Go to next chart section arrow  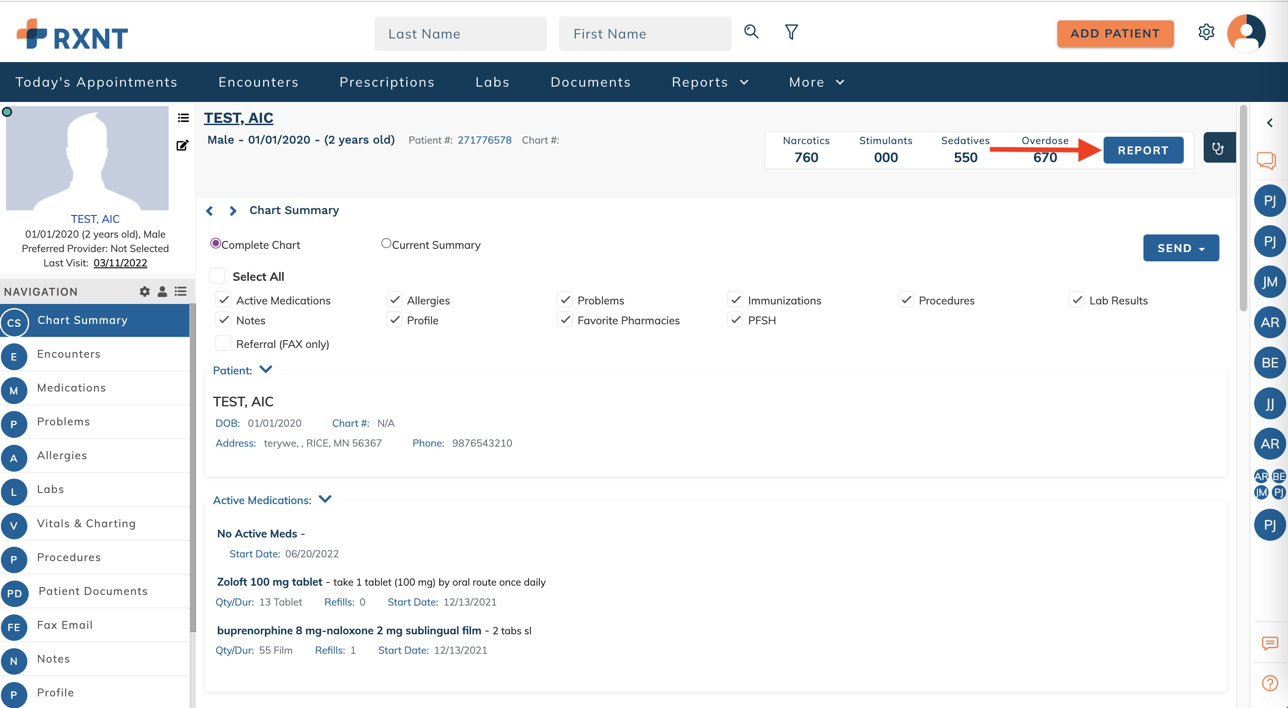pos(233,211)
